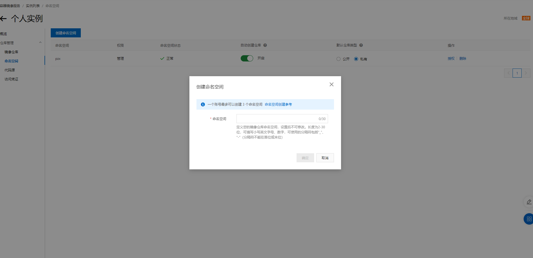Open 命名空间 in the sidebar
The height and width of the screenshot is (258, 533).
11,61
